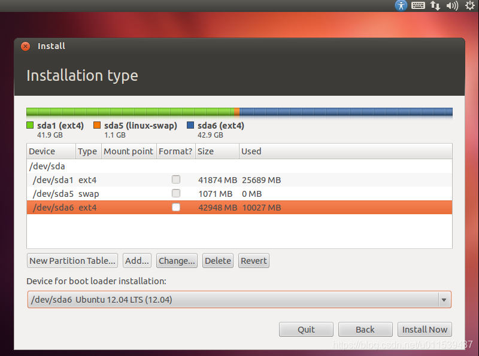479x356 pixels.
Task: Click the sda1 (ext4) legend label
Action: point(60,126)
